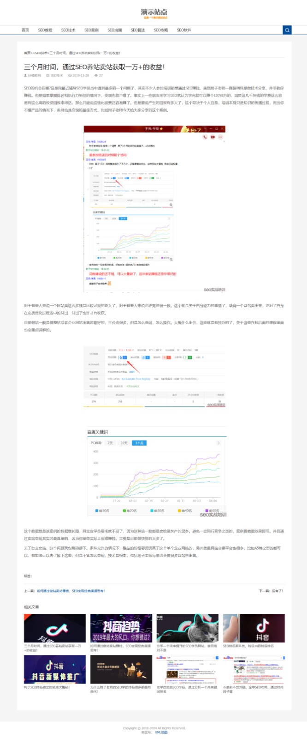Open the 抖音新媒体推广 related article thumbnail
Image resolution: width=307 pixels, height=739 pixels.
point(55,669)
